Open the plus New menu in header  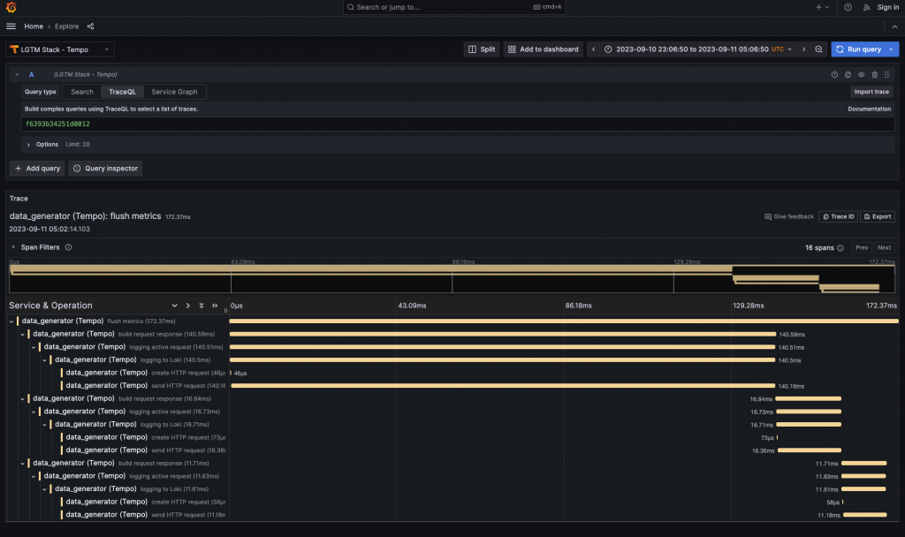point(822,7)
